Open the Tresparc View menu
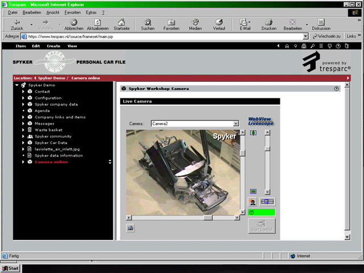 click(x=72, y=46)
